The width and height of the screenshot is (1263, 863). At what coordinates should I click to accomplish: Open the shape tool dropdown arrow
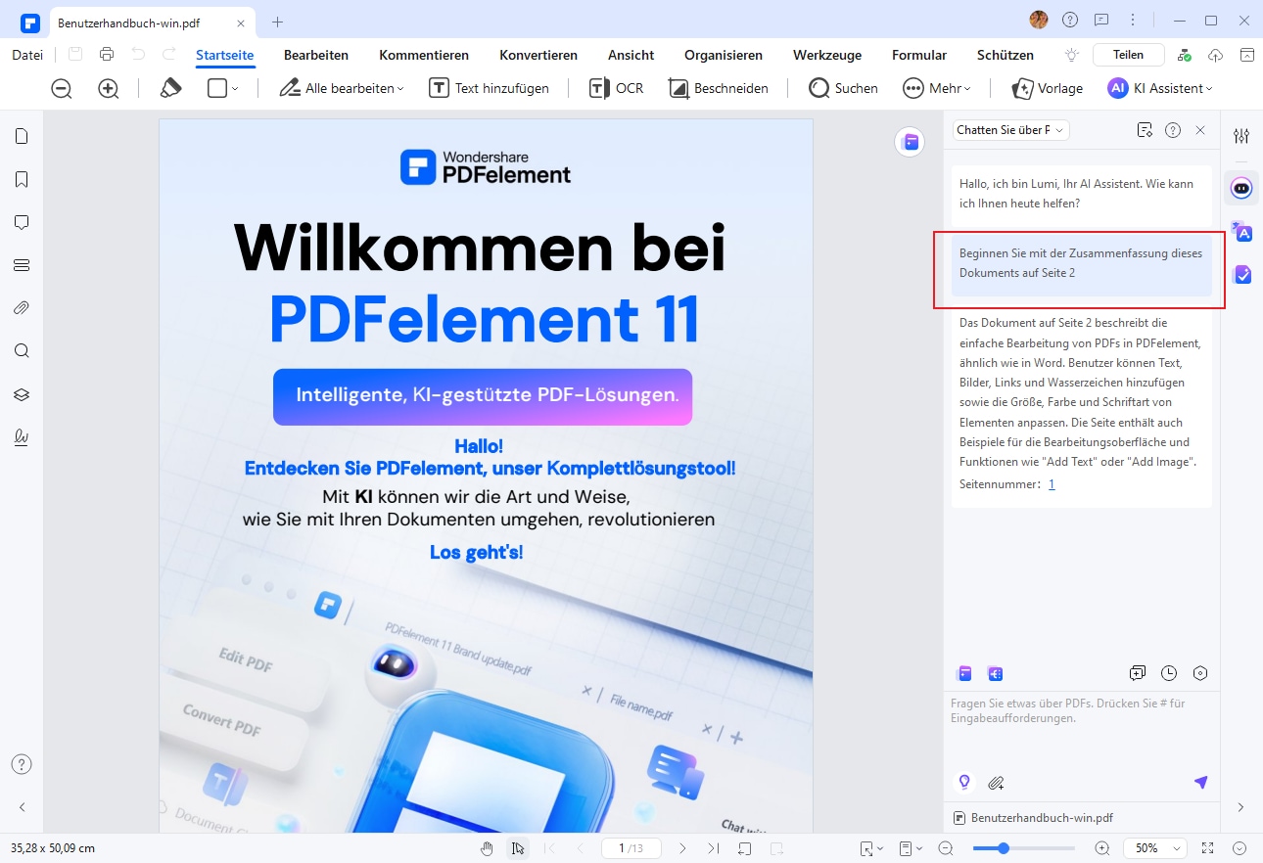pos(235,89)
